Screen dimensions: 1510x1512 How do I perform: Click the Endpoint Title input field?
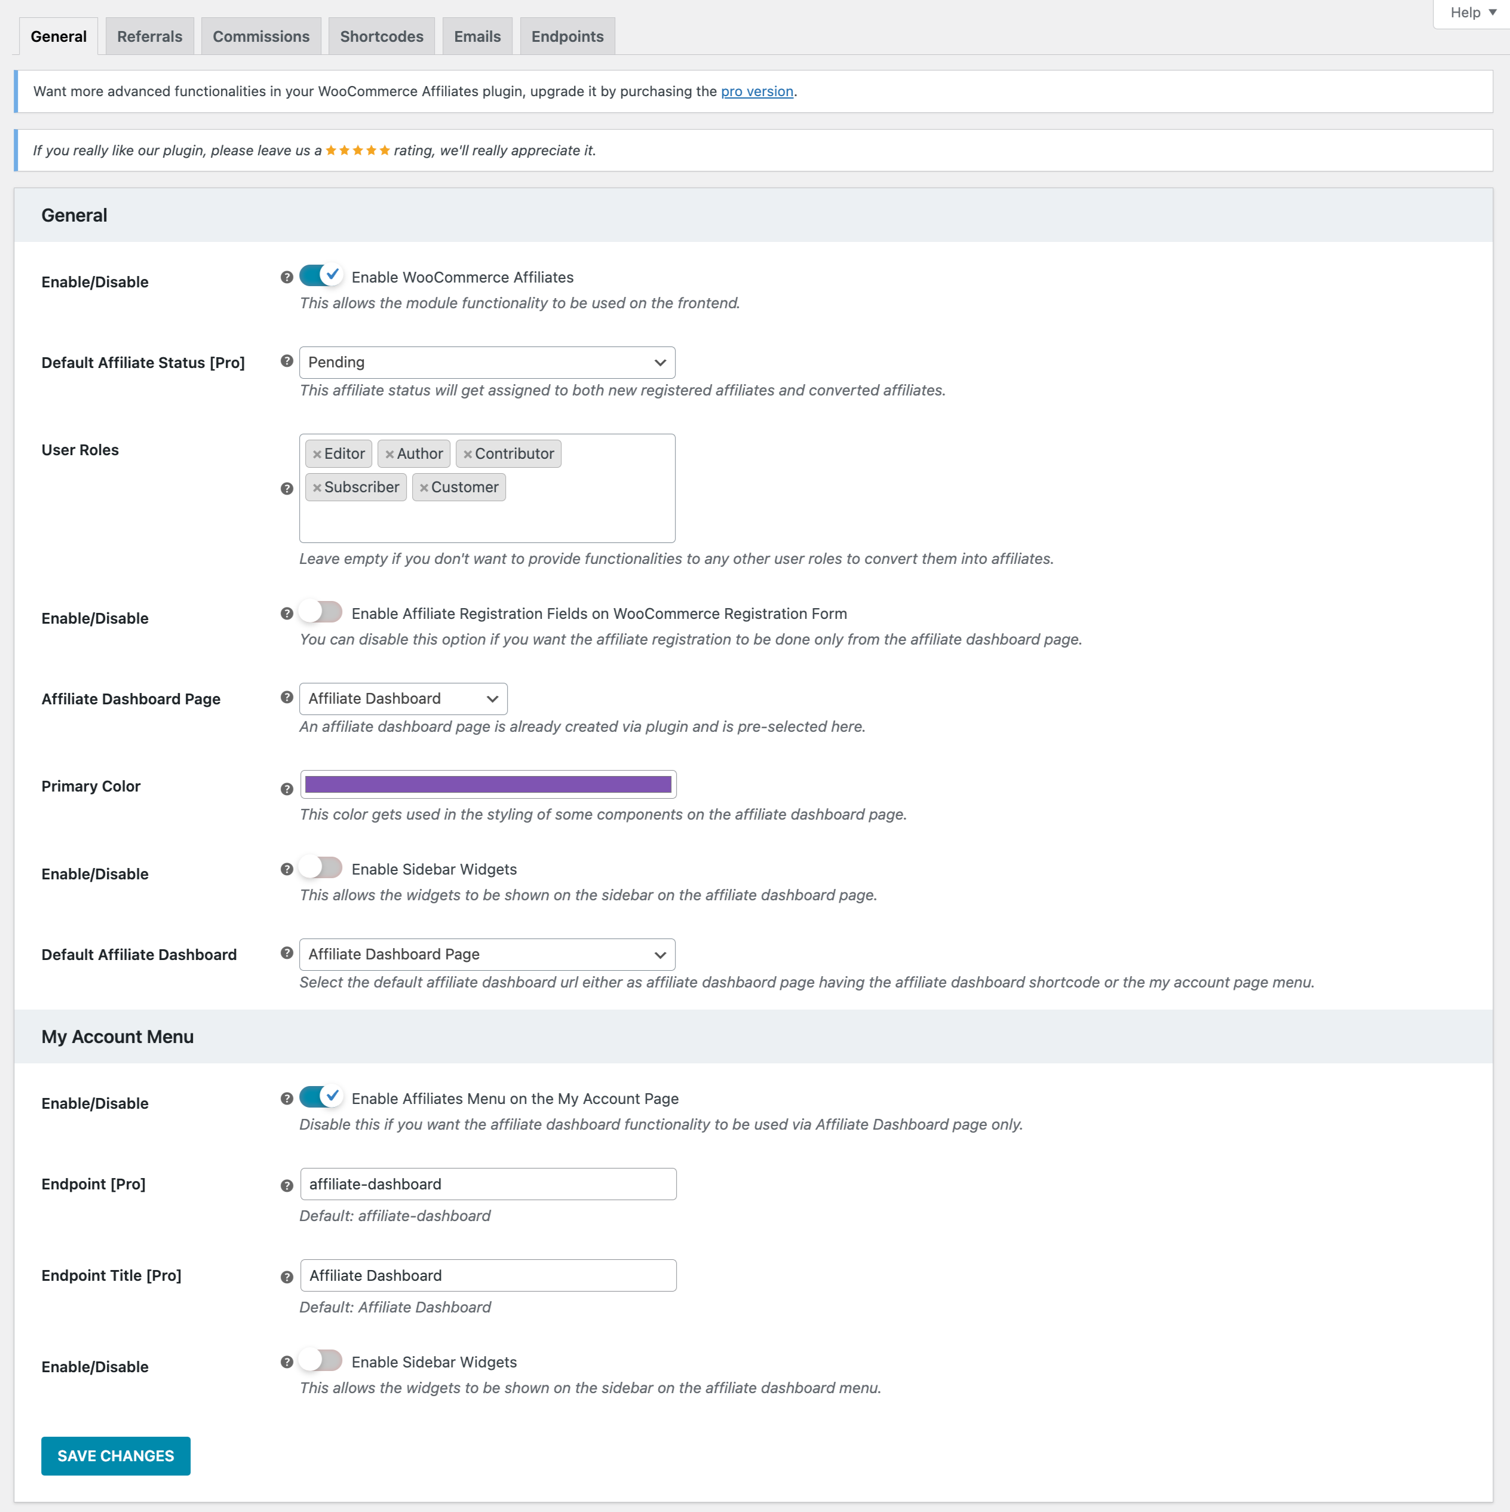(487, 1275)
